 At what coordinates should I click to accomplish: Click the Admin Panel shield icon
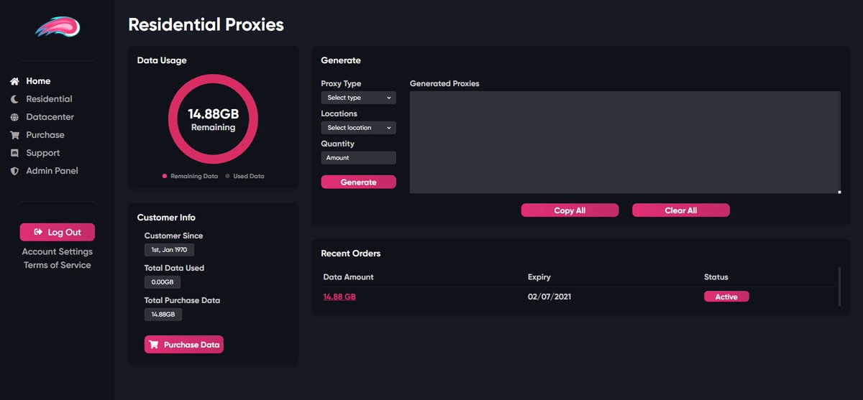(x=14, y=171)
